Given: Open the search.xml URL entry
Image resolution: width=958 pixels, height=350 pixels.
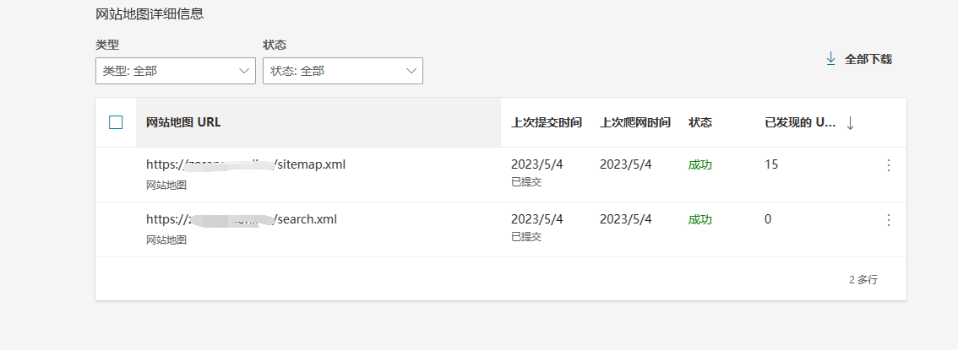Looking at the screenshot, I should point(242,219).
